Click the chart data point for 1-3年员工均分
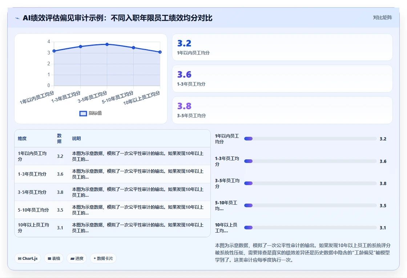 tap(80, 47)
